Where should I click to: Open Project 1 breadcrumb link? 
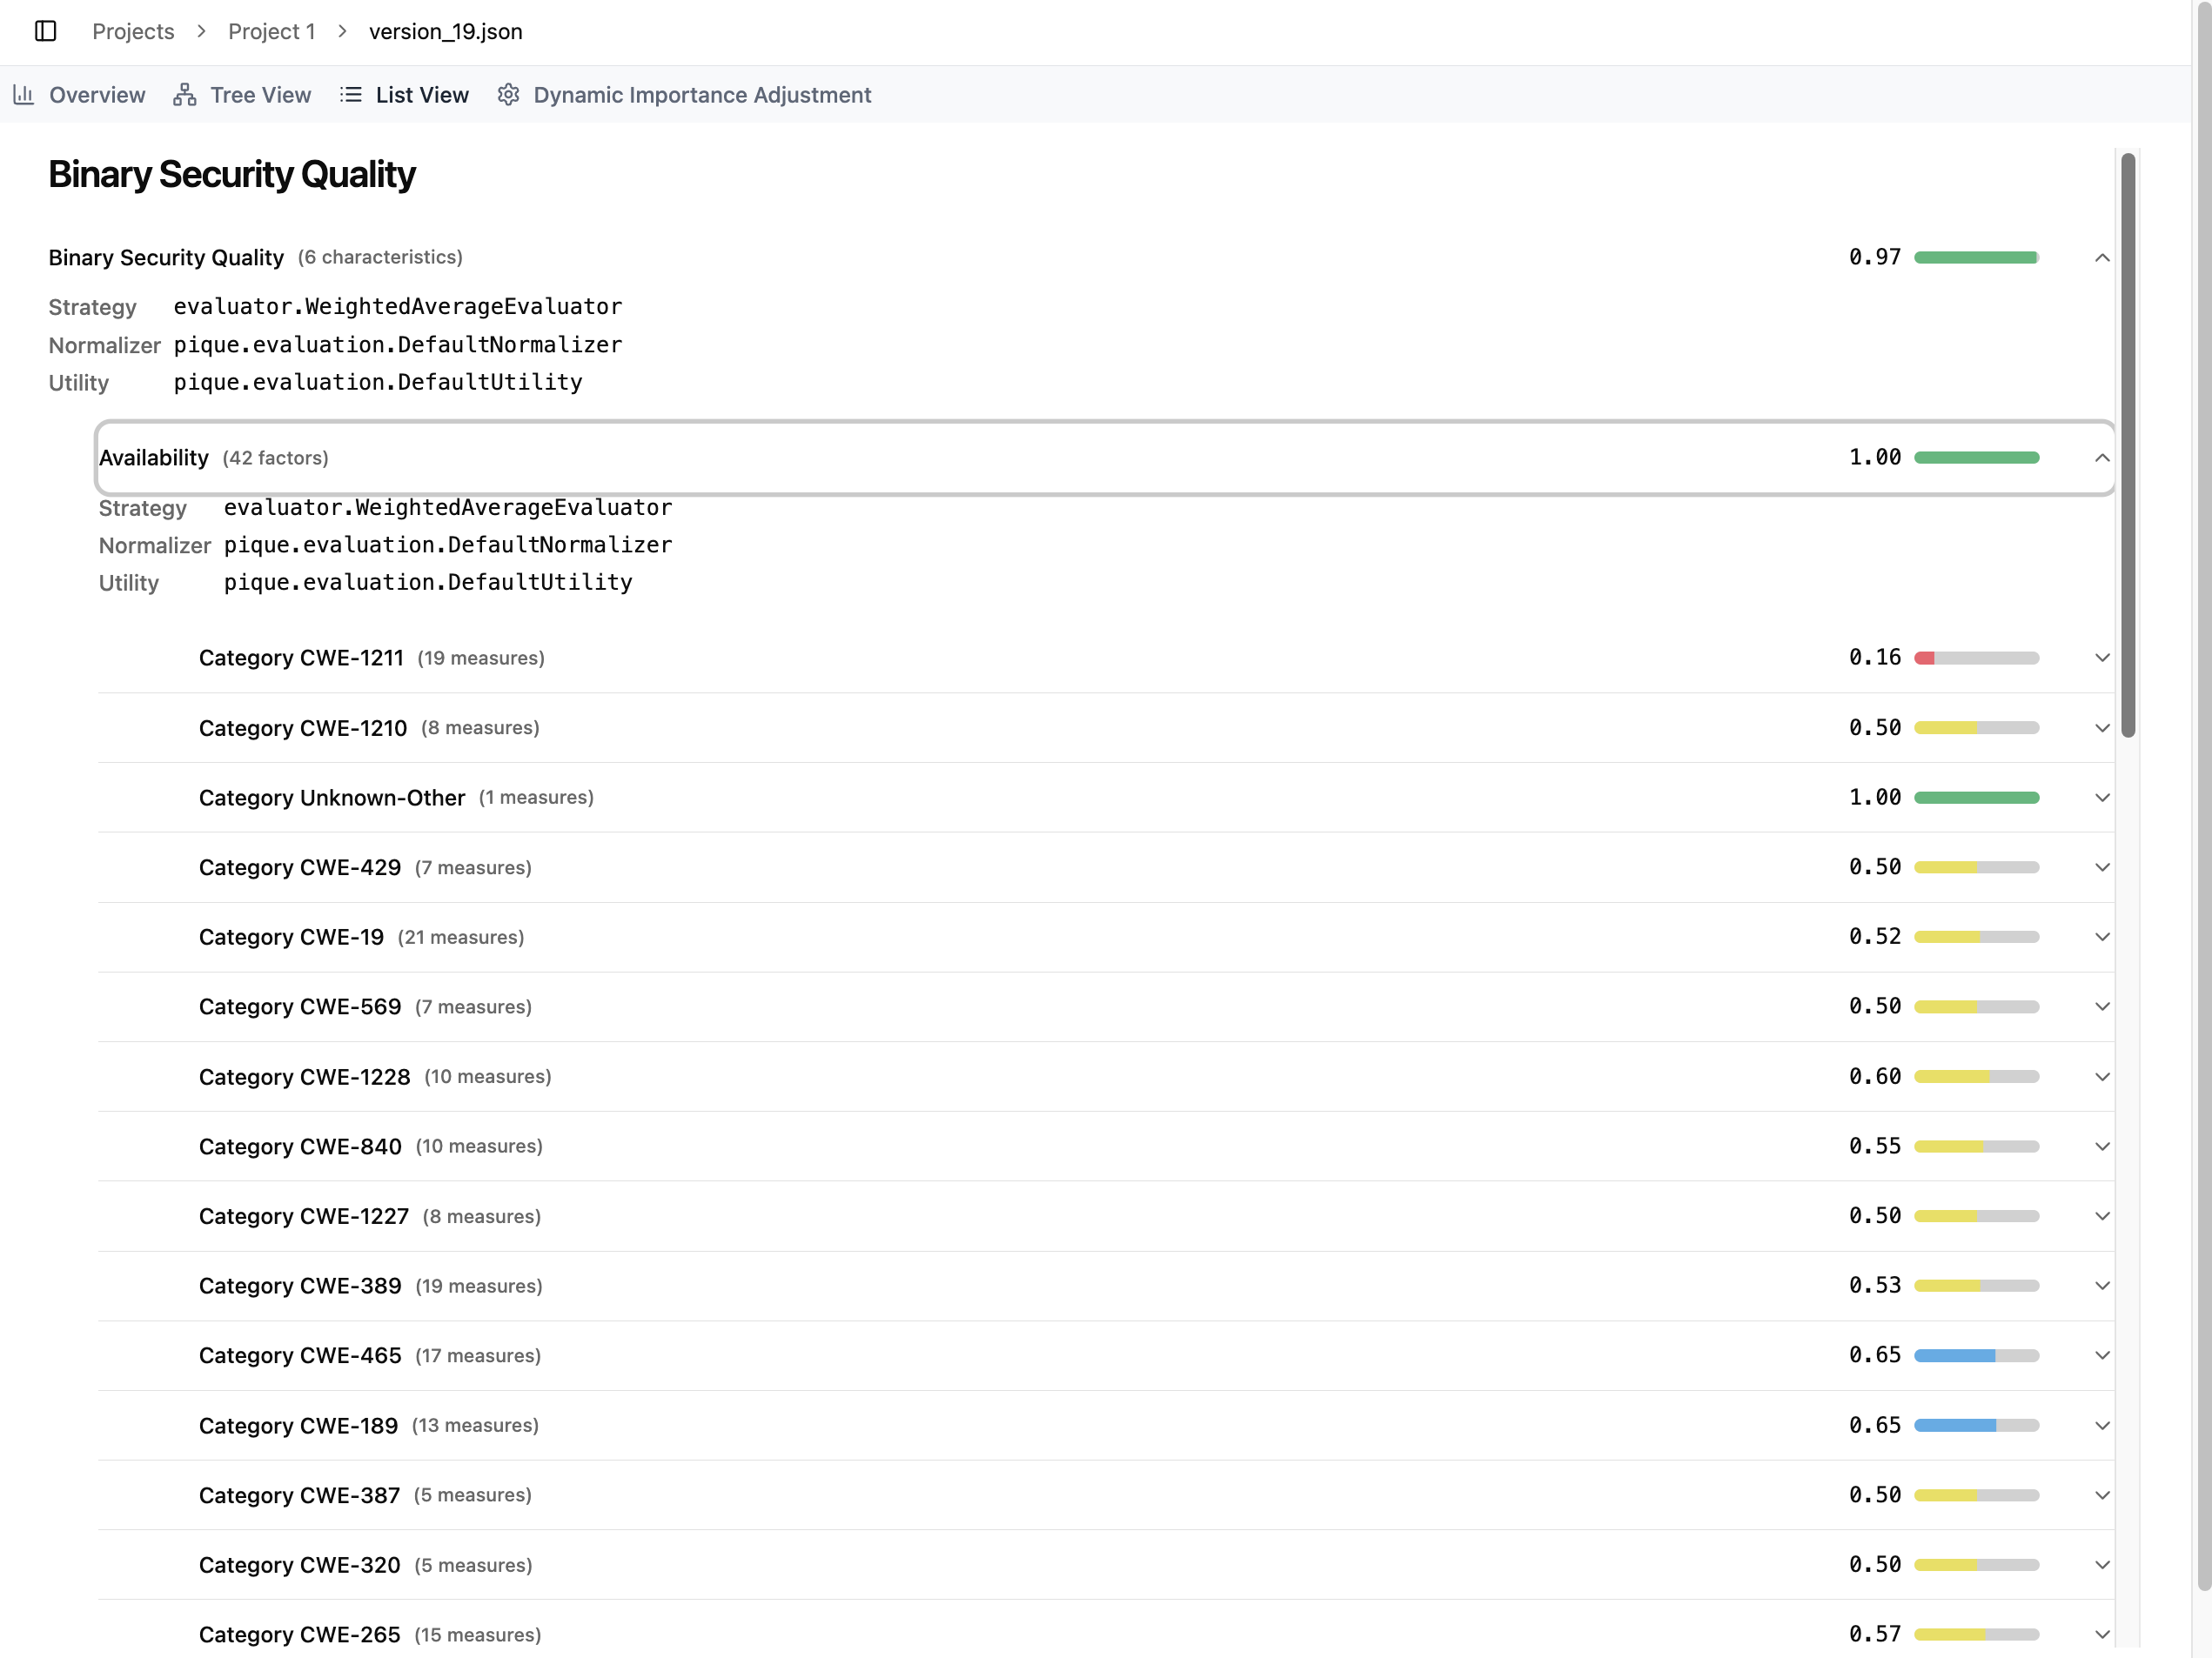tap(271, 31)
